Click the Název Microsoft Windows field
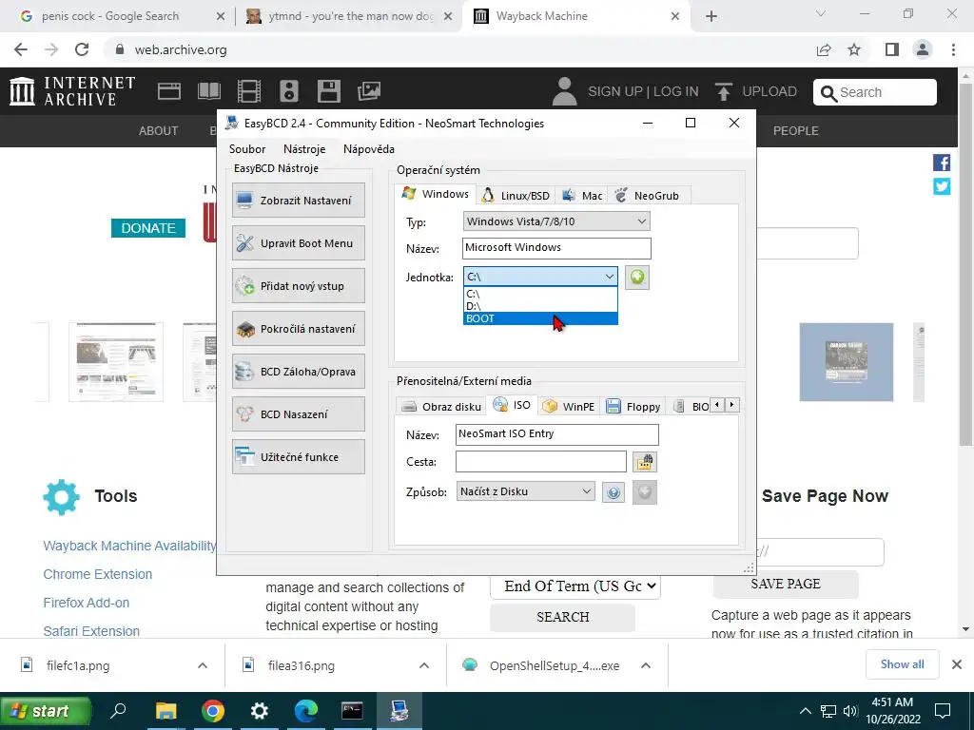This screenshot has width=974, height=730. 556,248
